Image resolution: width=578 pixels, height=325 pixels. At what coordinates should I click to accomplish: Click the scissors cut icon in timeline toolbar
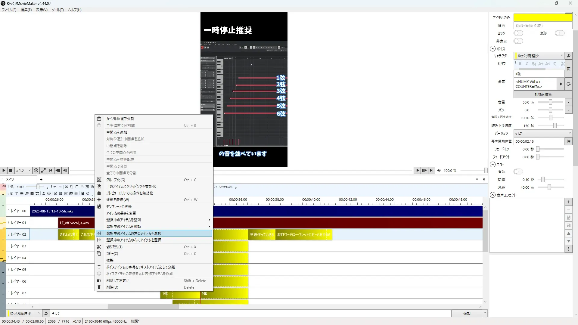pos(67,187)
